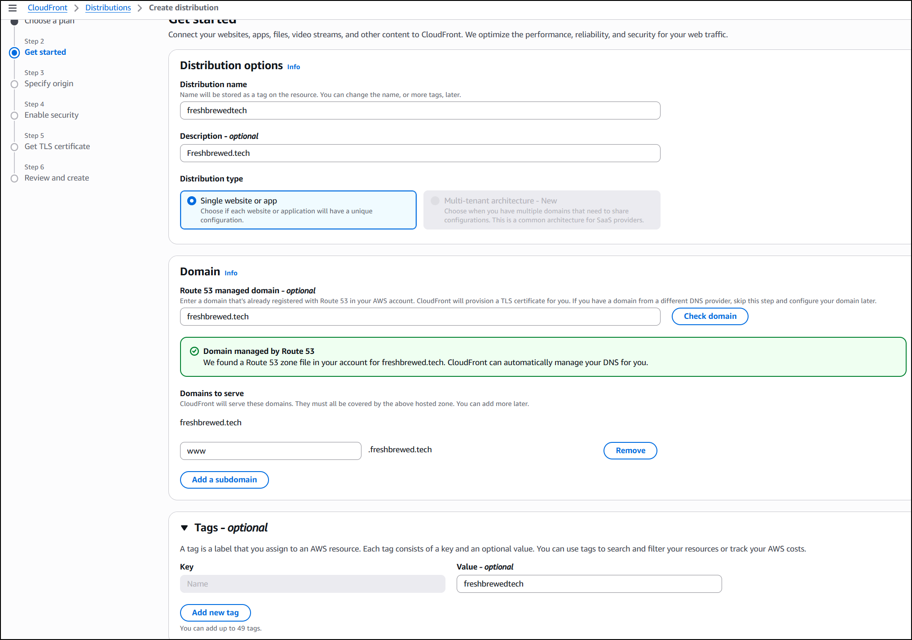The height and width of the screenshot is (640, 912).
Task: Click 'You can add up to 49 tags.' text
Action: coord(221,628)
